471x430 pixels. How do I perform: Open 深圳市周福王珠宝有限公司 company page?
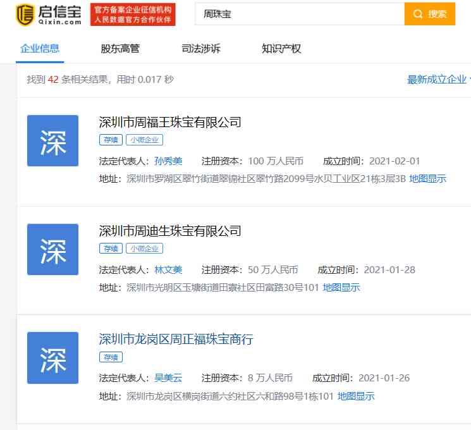coord(170,122)
